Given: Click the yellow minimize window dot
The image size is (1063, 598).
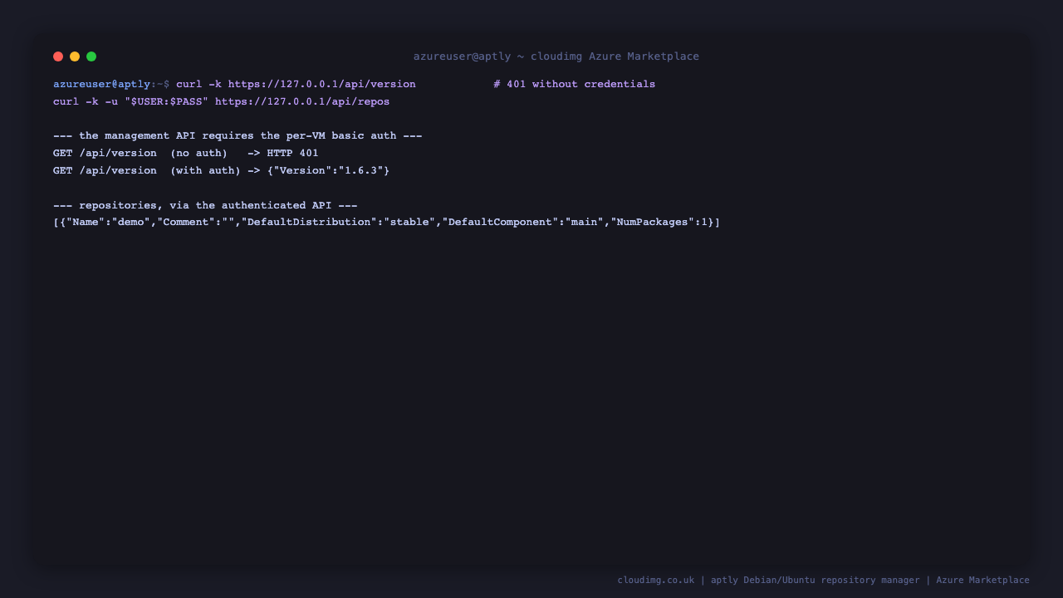Looking at the screenshot, I should point(75,56).
